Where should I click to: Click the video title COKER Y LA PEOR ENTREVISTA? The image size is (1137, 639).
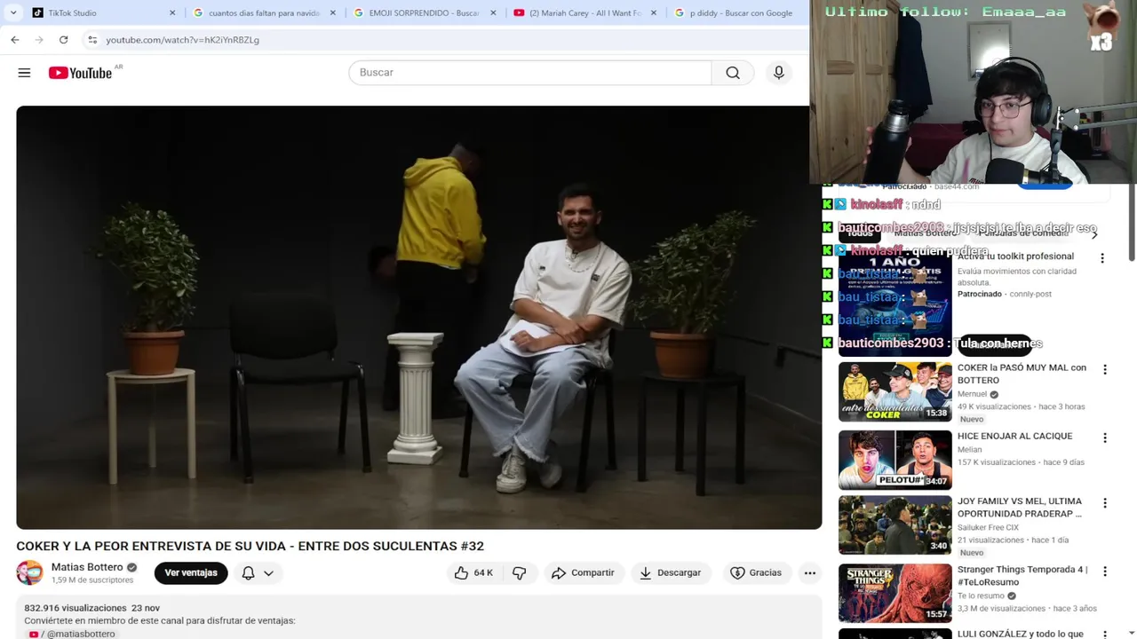click(x=250, y=546)
